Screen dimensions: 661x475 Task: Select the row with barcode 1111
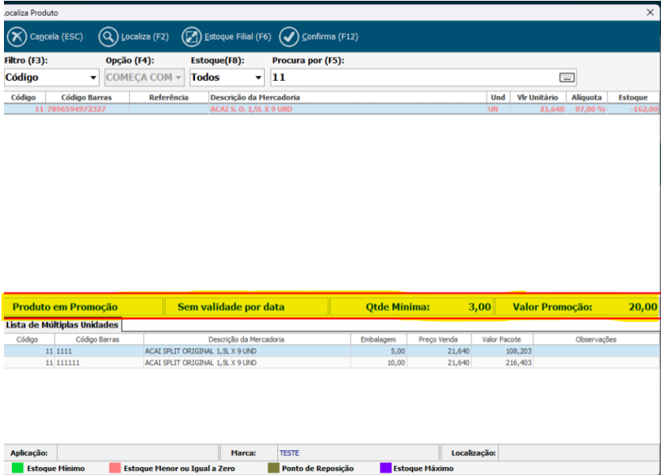coord(238,351)
